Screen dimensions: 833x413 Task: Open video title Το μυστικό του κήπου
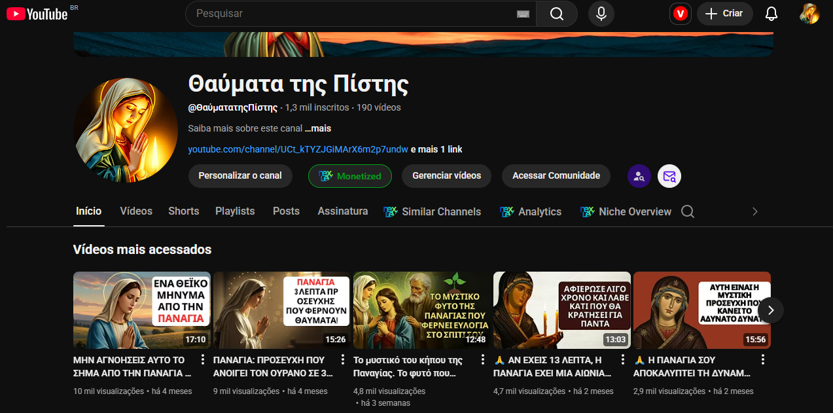point(408,367)
